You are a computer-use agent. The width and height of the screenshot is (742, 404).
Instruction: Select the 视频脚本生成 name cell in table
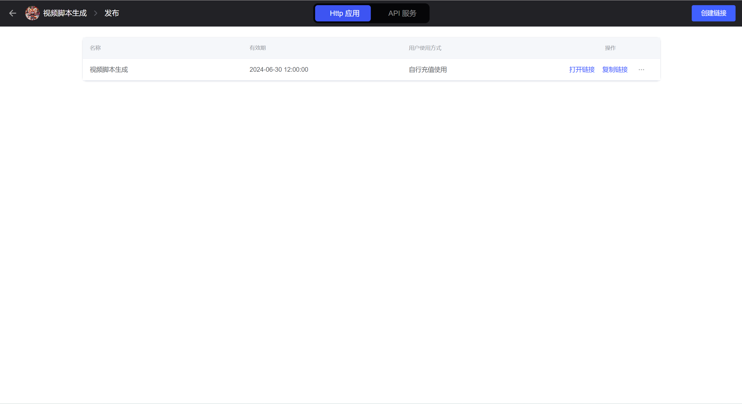109,70
